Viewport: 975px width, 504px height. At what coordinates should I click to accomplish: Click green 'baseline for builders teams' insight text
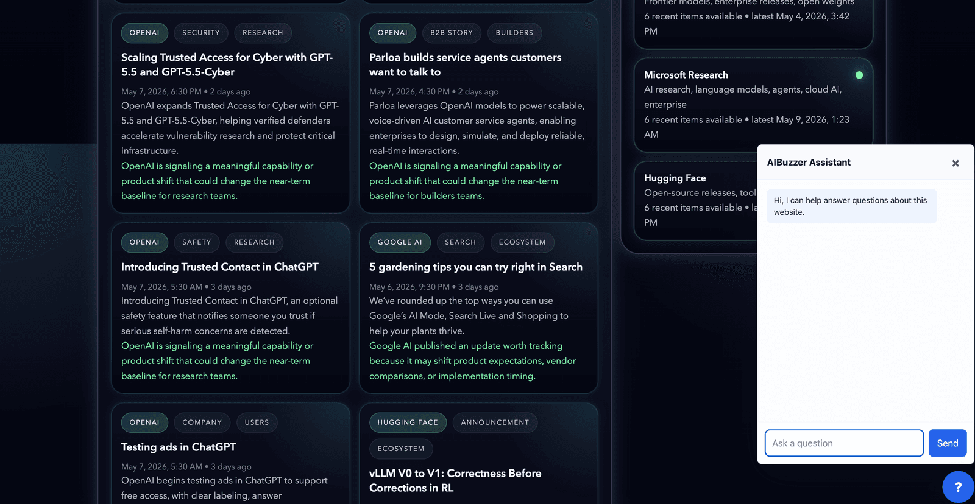point(427,196)
